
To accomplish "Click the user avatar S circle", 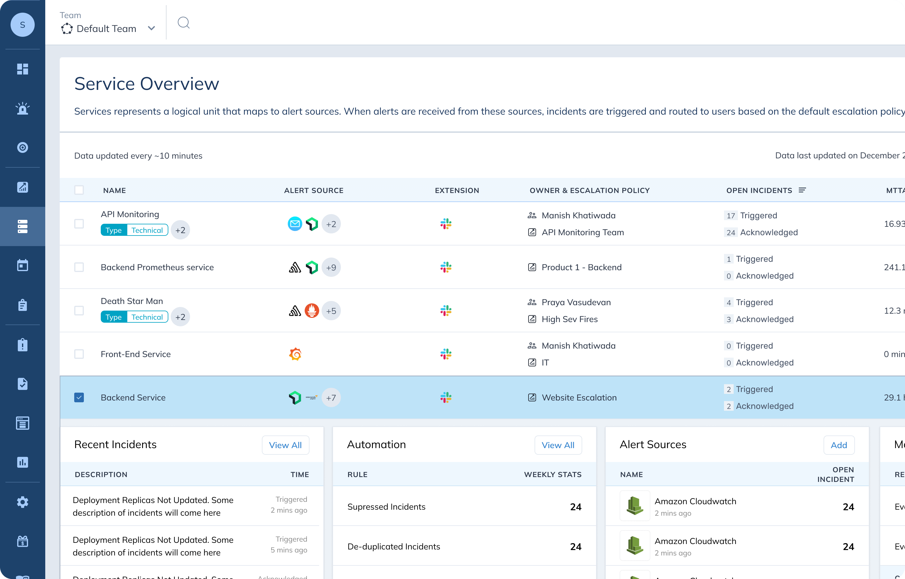I will 23,25.
